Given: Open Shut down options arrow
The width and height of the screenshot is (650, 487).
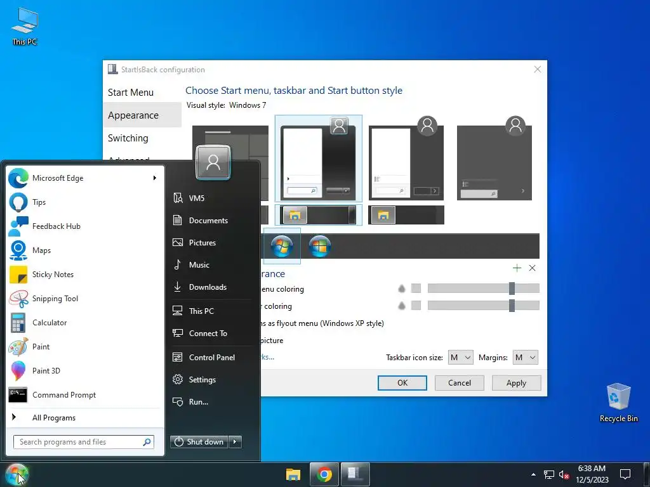Looking at the screenshot, I should (x=235, y=442).
